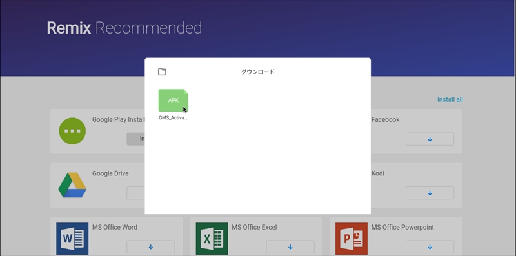Click the MS Office Powerpoint icon

pos(352,239)
